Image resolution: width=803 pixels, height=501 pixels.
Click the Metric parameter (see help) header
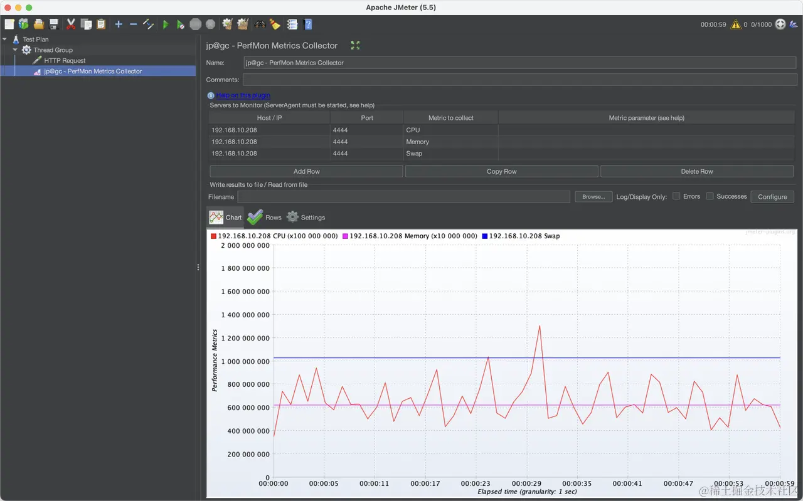(x=647, y=118)
